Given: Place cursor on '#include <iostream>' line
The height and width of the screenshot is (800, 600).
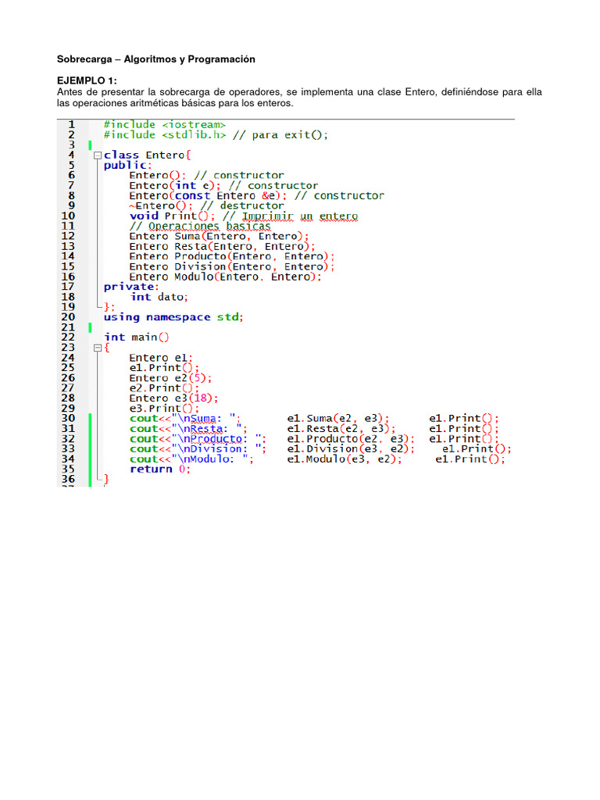Looking at the screenshot, I should click(165, 124).
